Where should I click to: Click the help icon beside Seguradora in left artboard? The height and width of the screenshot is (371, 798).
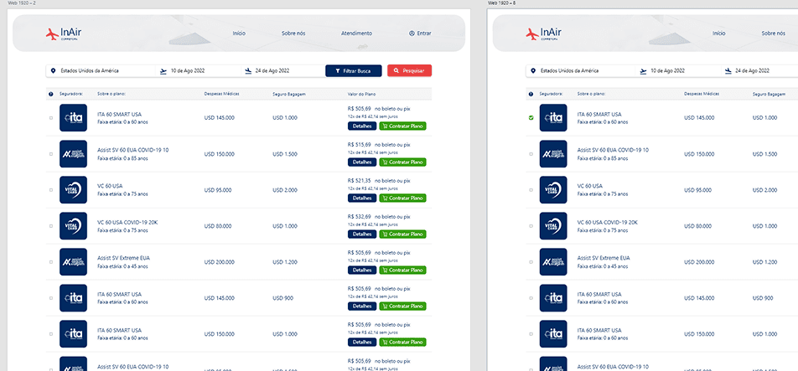[51, 94]
